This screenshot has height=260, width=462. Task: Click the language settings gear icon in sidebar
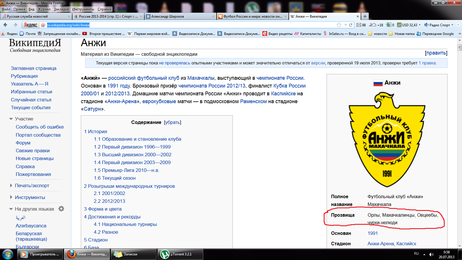click(61, 209)
